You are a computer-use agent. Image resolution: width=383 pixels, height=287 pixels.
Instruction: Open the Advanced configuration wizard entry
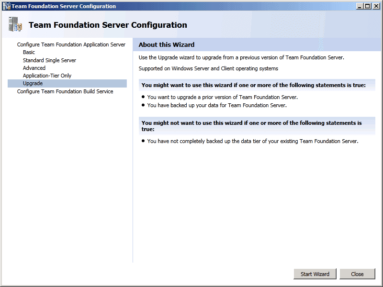click(34, 68)
